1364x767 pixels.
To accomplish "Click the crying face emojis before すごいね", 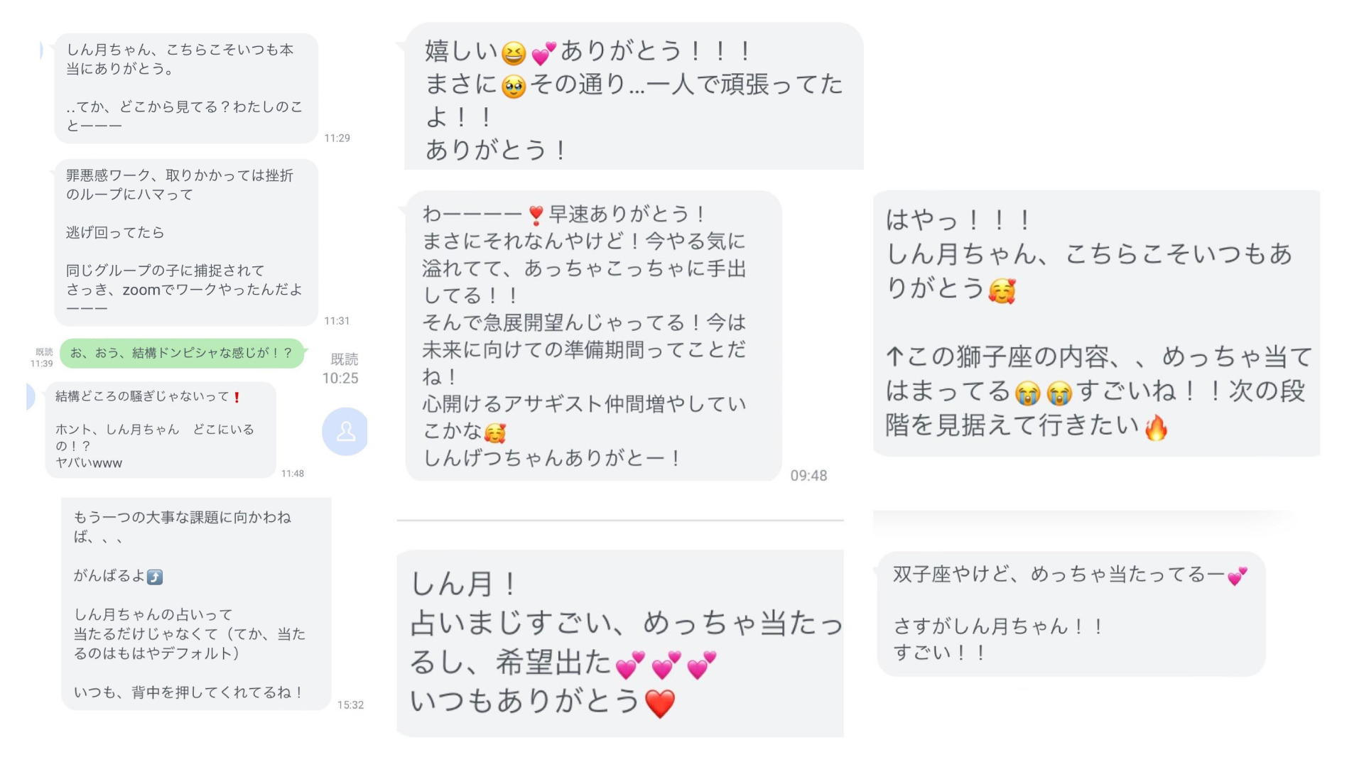I will tap(1043, 392).
